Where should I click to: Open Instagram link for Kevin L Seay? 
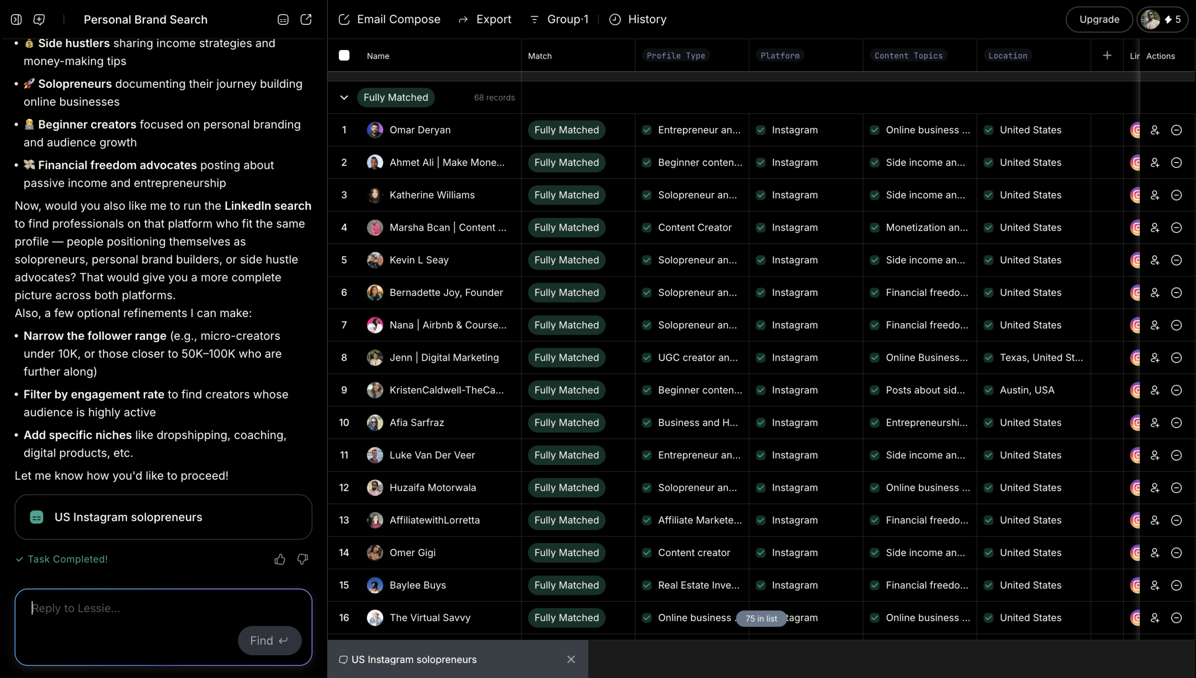(1135, 260)
